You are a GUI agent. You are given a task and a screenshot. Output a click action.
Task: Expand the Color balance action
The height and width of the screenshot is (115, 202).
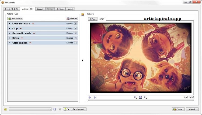coord(9,43)
